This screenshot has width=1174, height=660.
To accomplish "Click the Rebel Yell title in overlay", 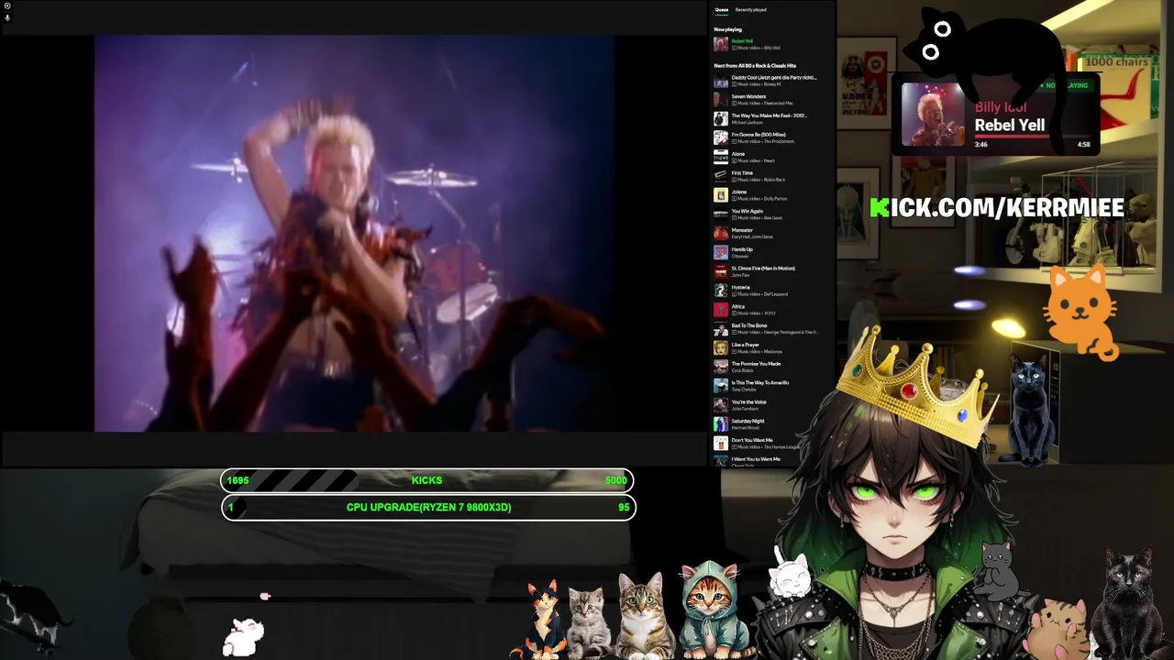I will point(1010,126).
